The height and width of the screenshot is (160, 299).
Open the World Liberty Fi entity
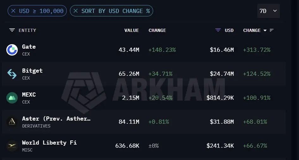point(49,143)
